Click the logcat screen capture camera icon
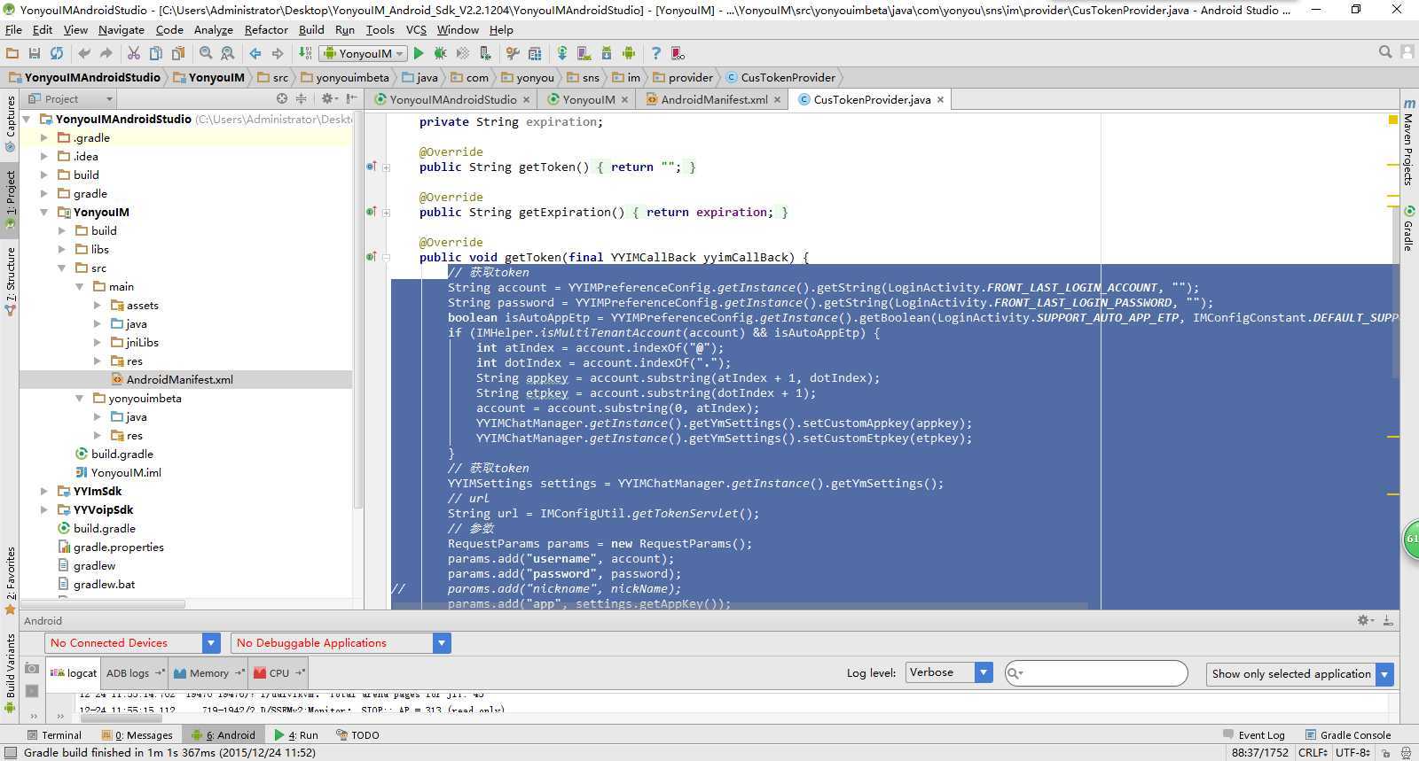This screenshot has width=1419, height=761. [x=32, y=669]
